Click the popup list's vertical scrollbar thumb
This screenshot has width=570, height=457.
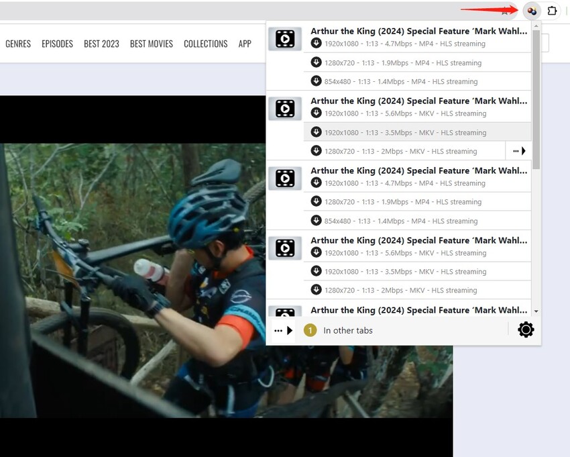(x=536, y=94)
